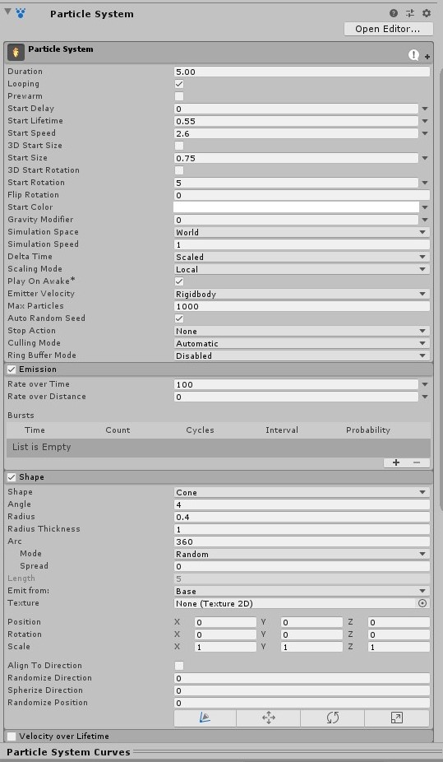Open the Start Lifetime mode dropdown arrow
Image resolution: width=443 pixels, height=762 pixels.
pyautogui.click(x=425, y=121)
